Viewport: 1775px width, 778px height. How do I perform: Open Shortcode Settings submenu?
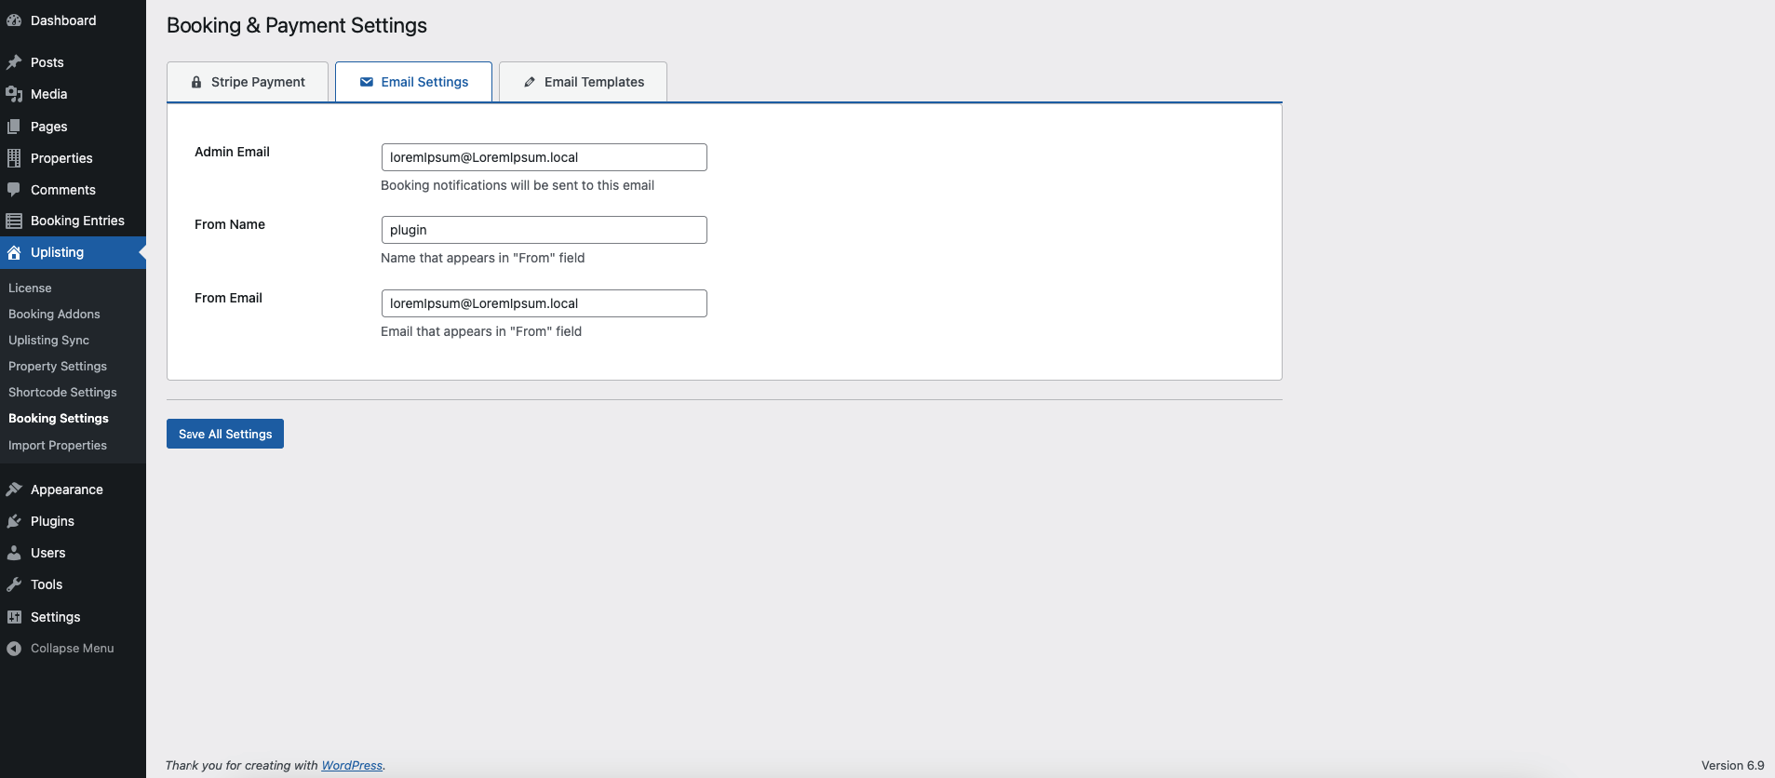62,393
